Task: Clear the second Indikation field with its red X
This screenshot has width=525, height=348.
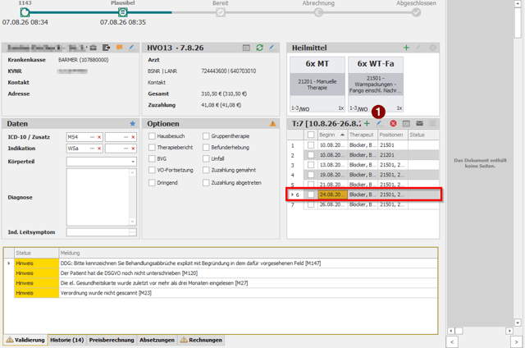Action: coord(133,149)
